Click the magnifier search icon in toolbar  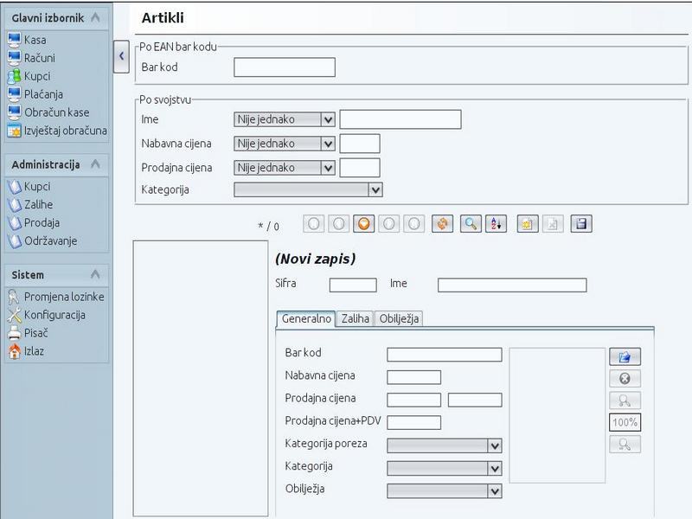pos(470,224)
